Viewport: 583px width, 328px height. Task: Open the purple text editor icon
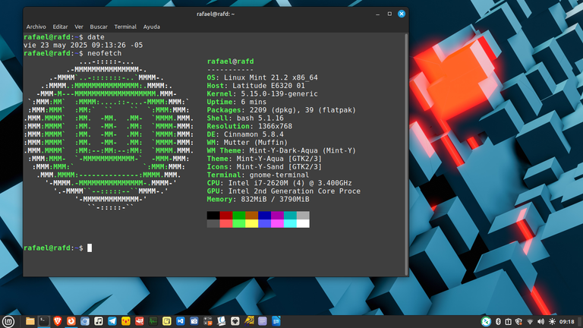[x=263, y=321]
